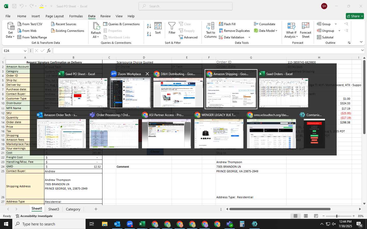Open Zoom app from taskbar
Image resolution: width=367 pixels, height=229 pixels.
point(130,224)
